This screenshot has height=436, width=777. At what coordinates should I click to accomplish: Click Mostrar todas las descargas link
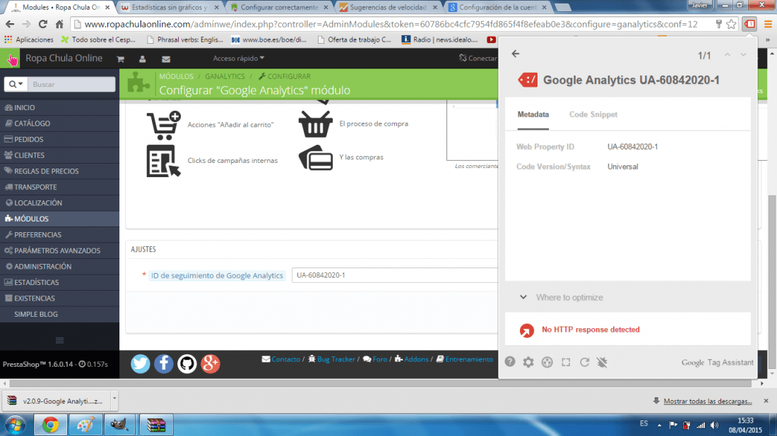[x=708, y=401]
